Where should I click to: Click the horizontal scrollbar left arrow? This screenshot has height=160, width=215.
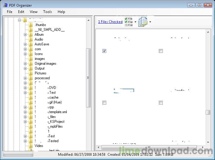point(98,147)
